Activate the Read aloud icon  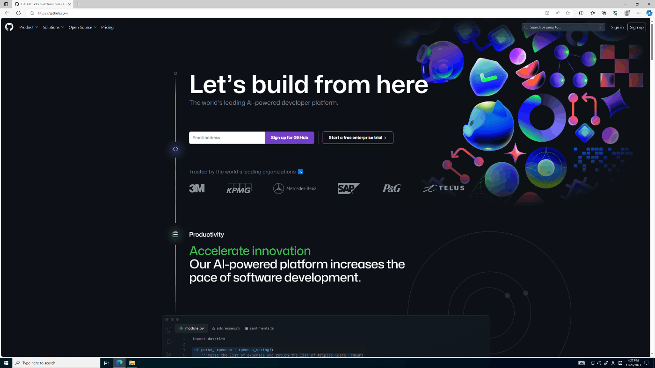[558, 13]
